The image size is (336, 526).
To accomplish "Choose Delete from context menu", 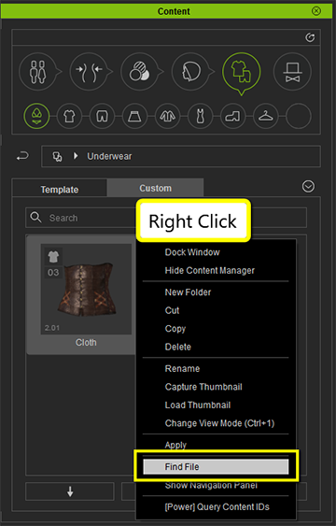I will [178, 347].
